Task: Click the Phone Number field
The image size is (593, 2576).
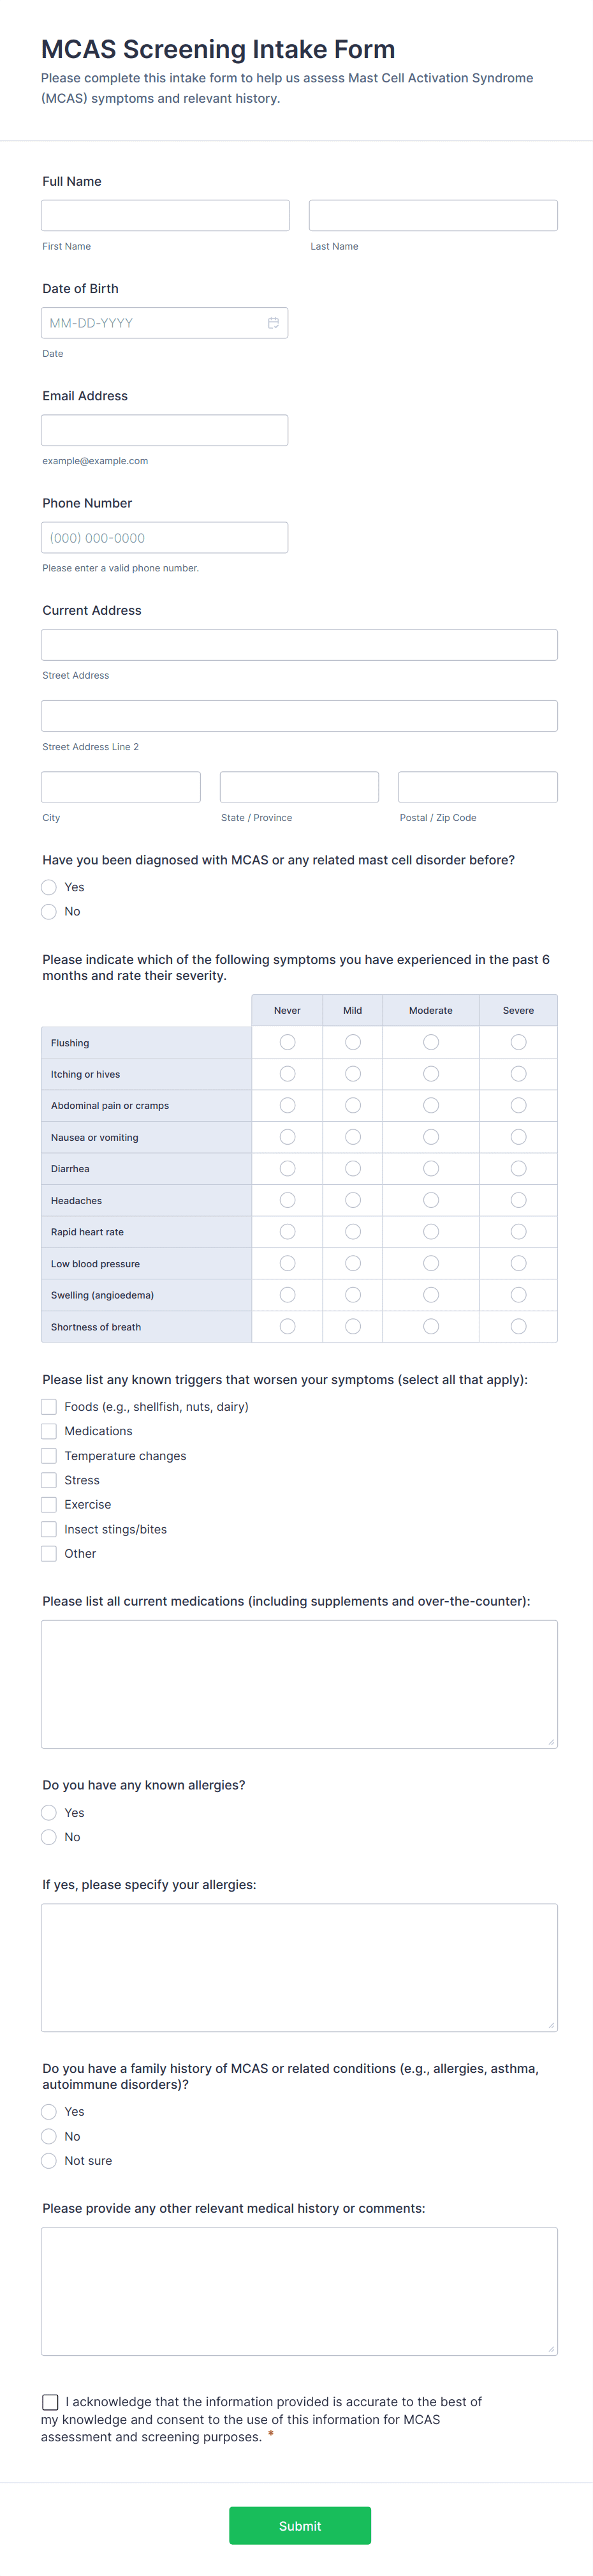Action: click(x=165, y=537)
